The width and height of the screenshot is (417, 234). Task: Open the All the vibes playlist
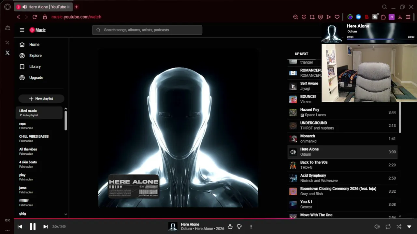point(39,151)
